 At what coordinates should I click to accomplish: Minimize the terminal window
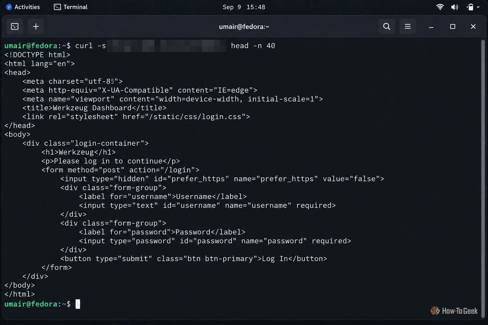431,27
